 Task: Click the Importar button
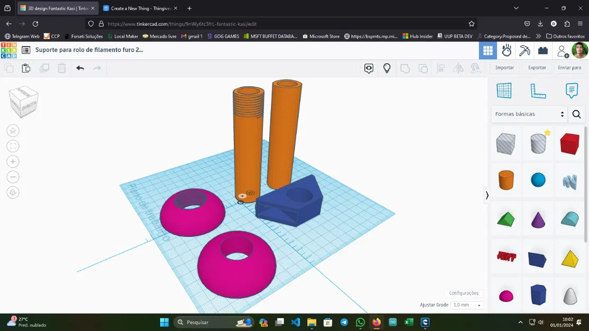pyautogui.click(x=505, y=68)
